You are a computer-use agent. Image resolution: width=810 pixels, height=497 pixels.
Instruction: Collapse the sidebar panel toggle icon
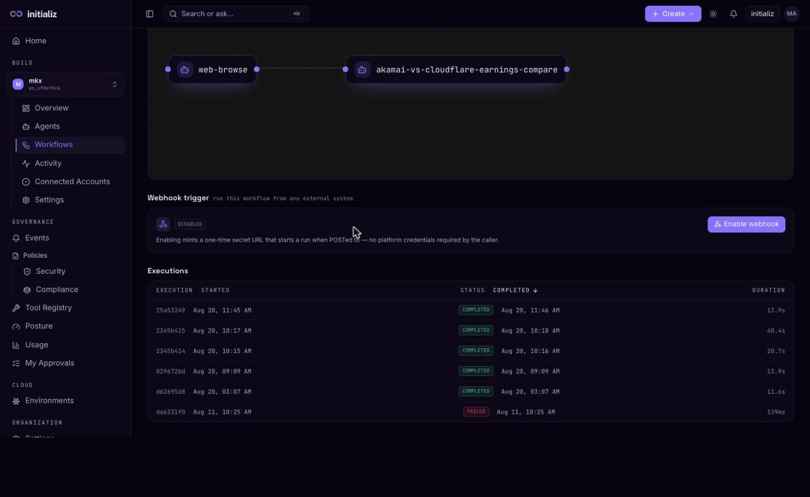pyautogui.click(x=150, y=14)
